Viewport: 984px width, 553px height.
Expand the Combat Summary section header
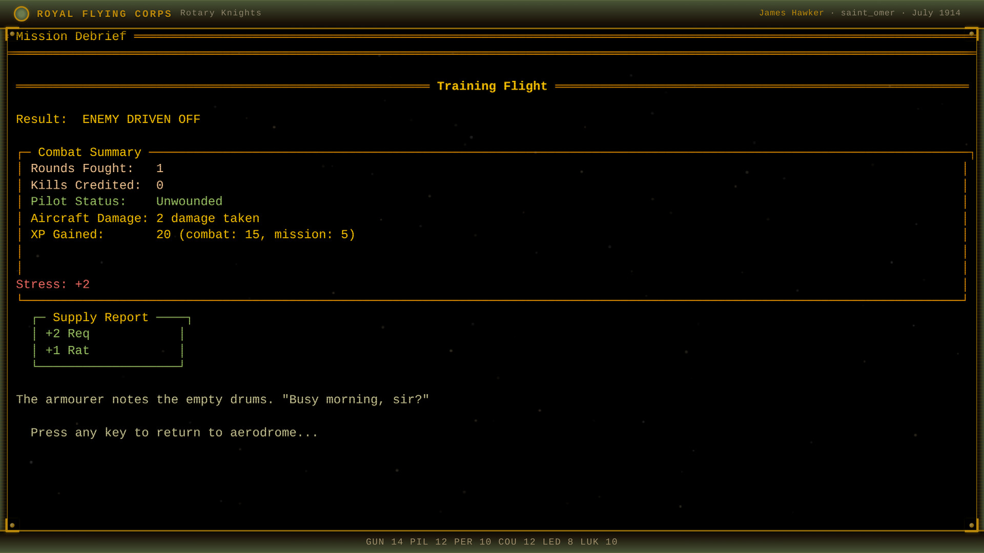89,152
